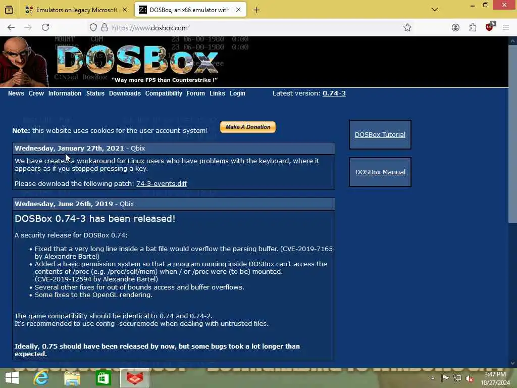Image resolution: width=517 pixels, height=388 pixels.
Task: Open the Compatibility navigation link
Action: [164, 93]
